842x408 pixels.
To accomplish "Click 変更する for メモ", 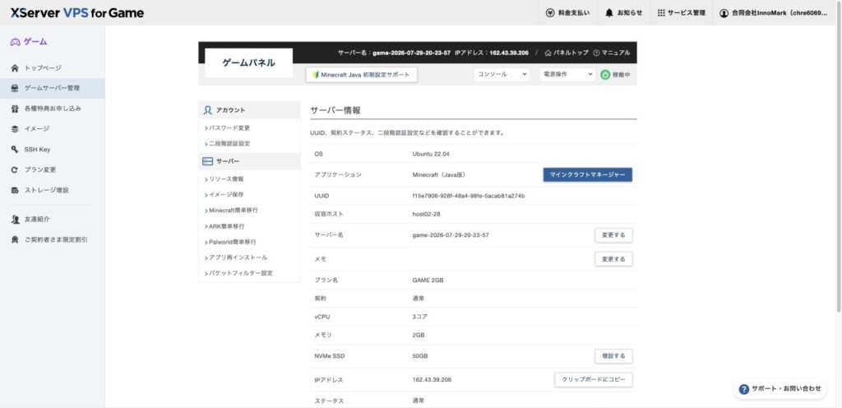I will [613, 259].
